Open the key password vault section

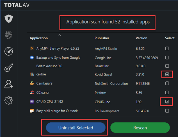[9, 68]
